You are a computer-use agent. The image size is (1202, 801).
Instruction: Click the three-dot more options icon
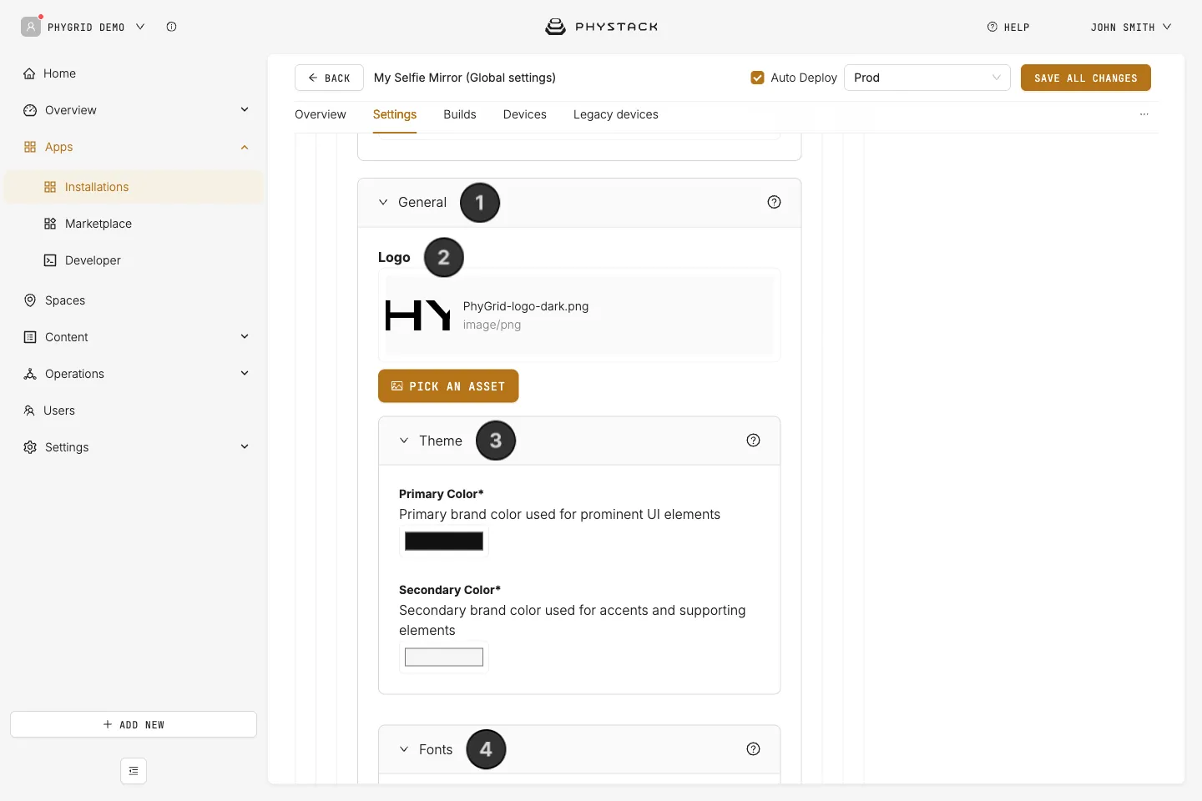click(x=1144, y=114)
